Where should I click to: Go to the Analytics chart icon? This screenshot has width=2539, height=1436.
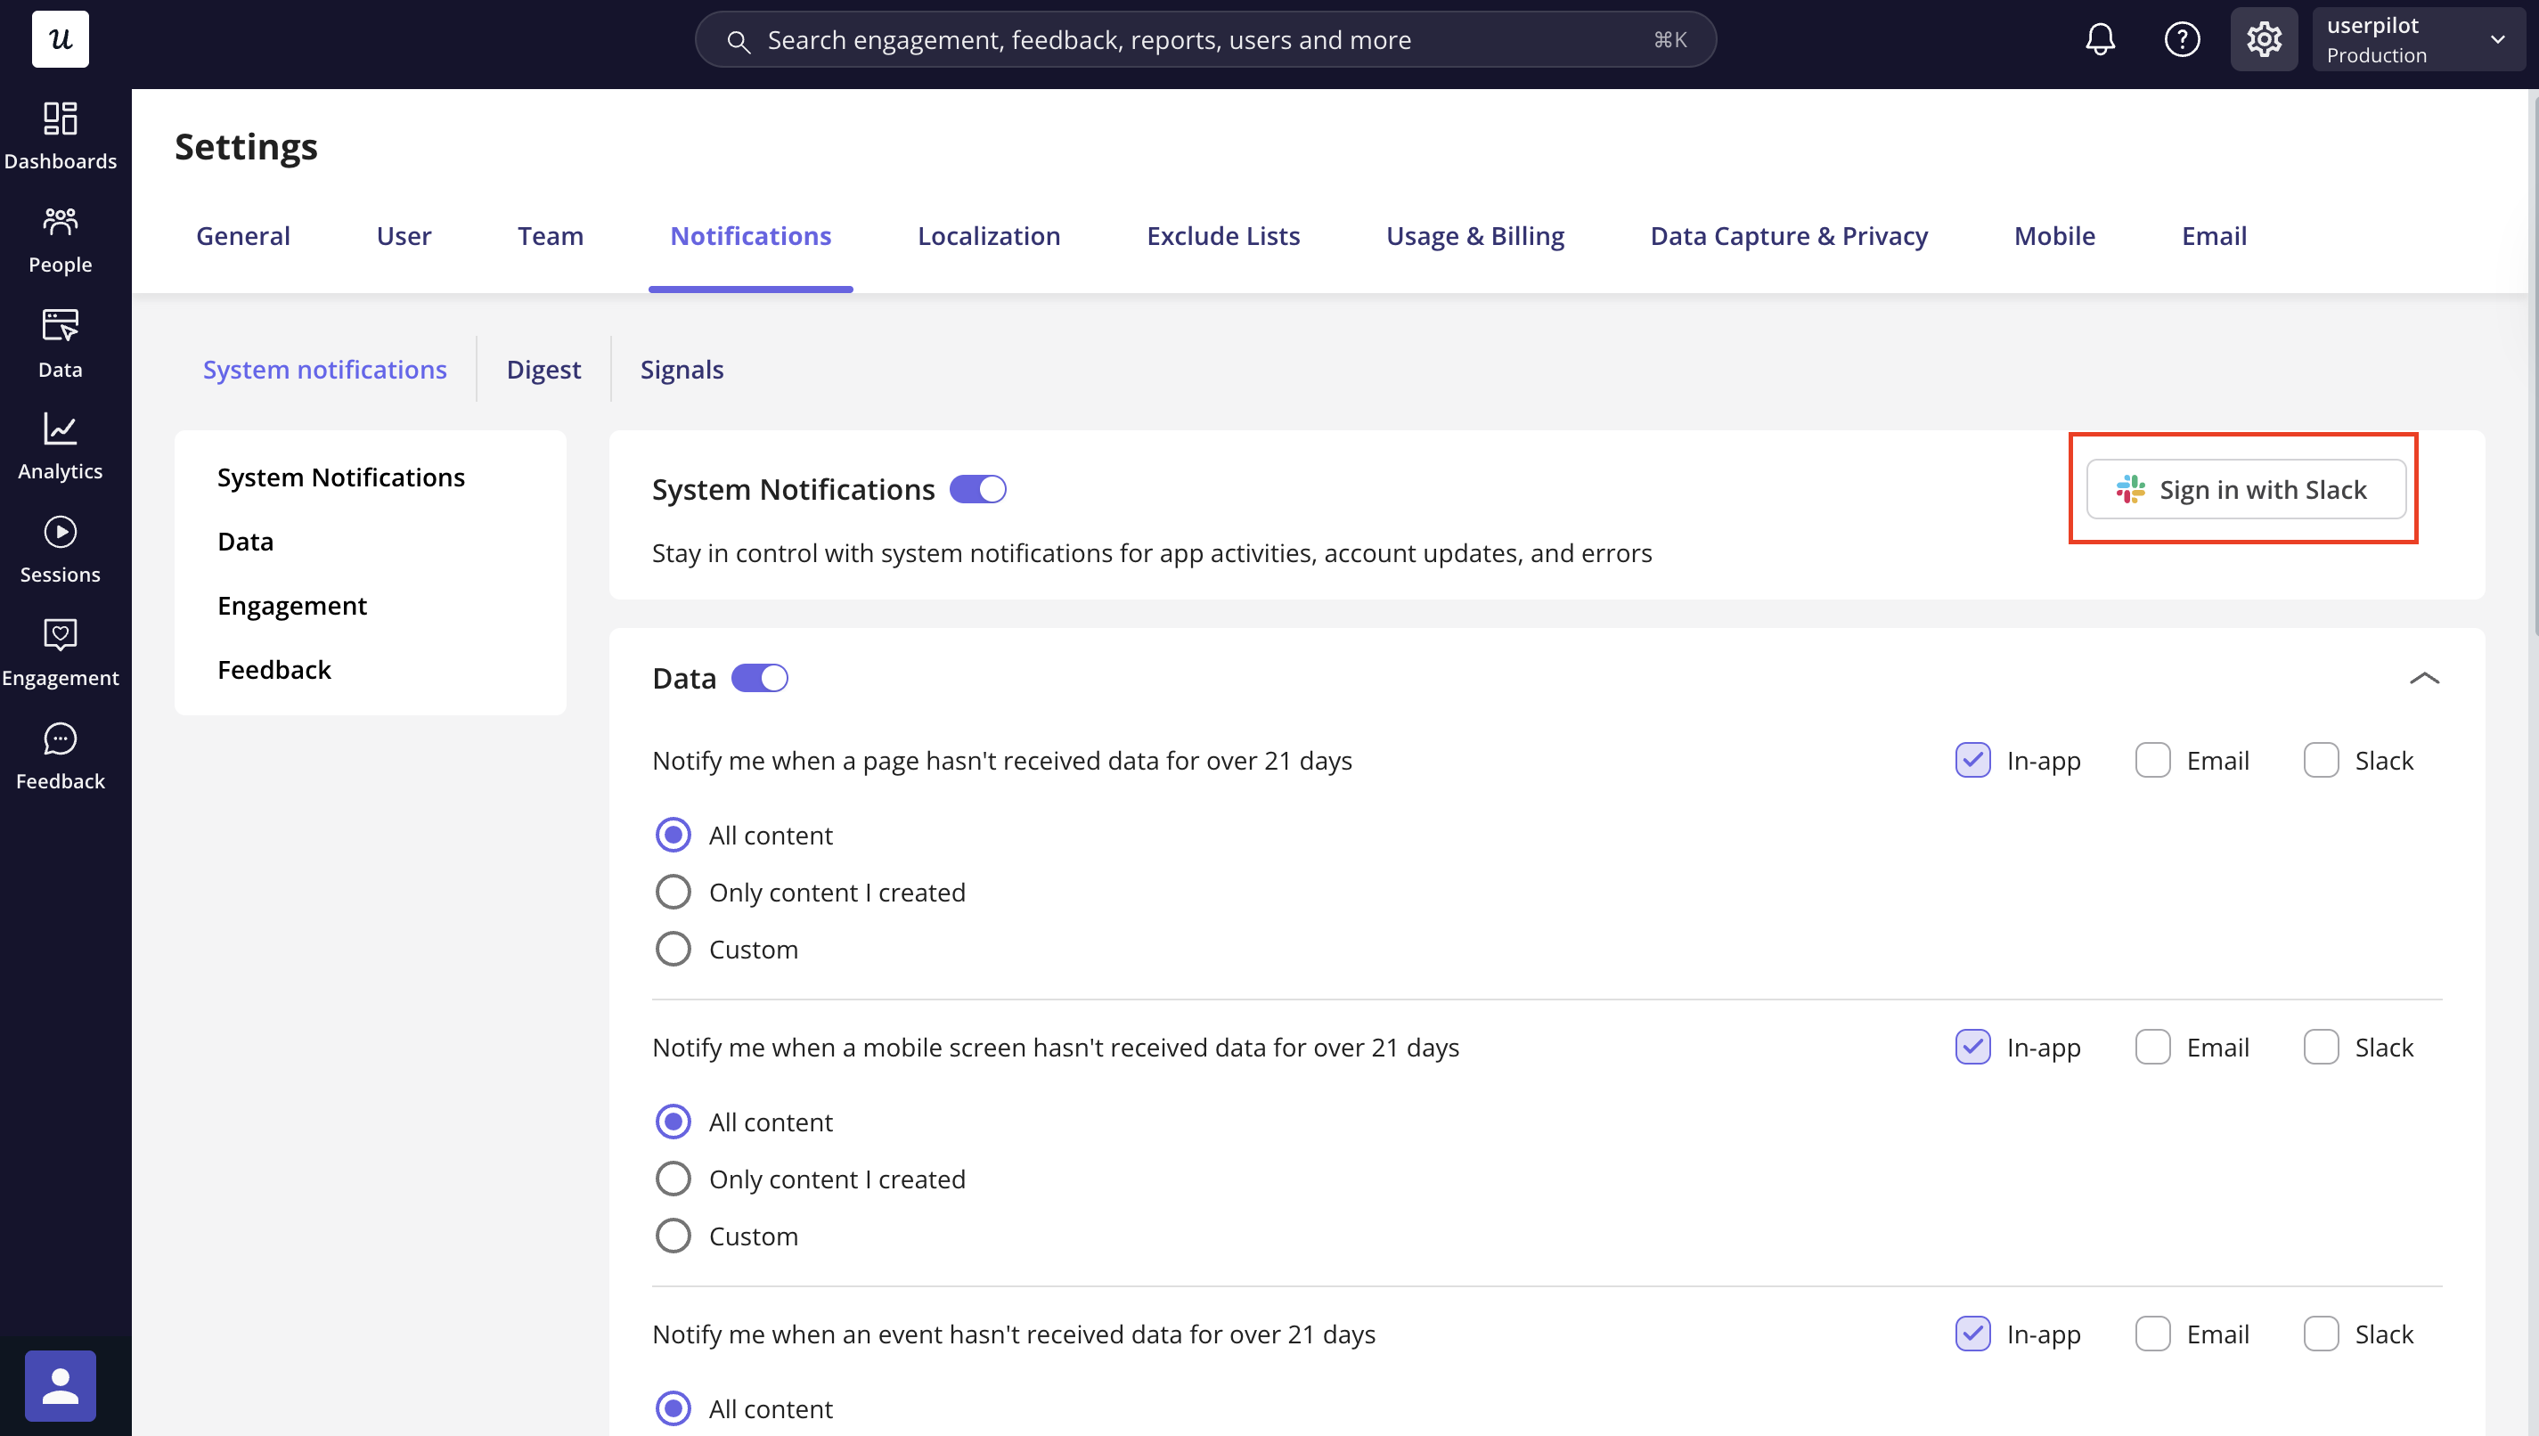click(61, 429)
